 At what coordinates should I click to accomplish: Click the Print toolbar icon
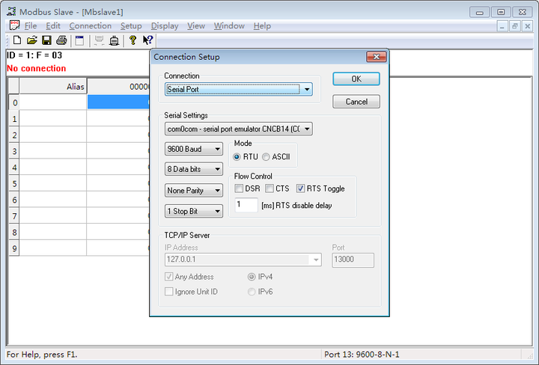coord(61,40)
